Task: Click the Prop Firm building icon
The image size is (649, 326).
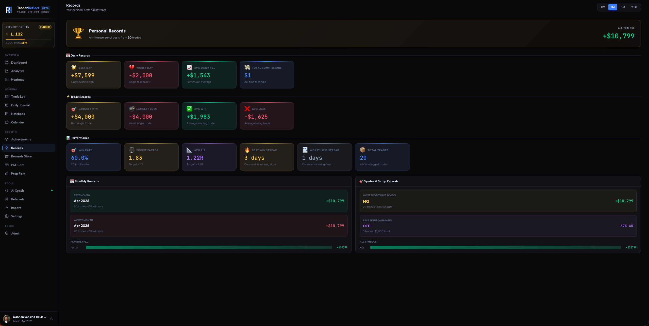Action: (7, 174)
